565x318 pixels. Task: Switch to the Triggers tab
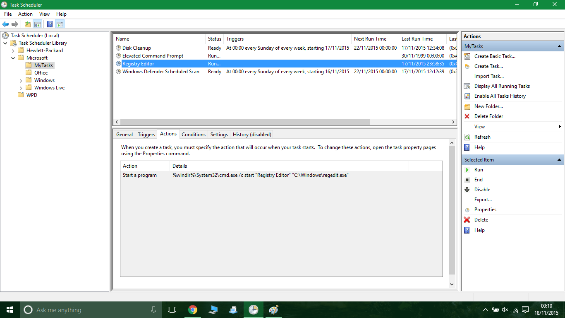click(146, 134)
